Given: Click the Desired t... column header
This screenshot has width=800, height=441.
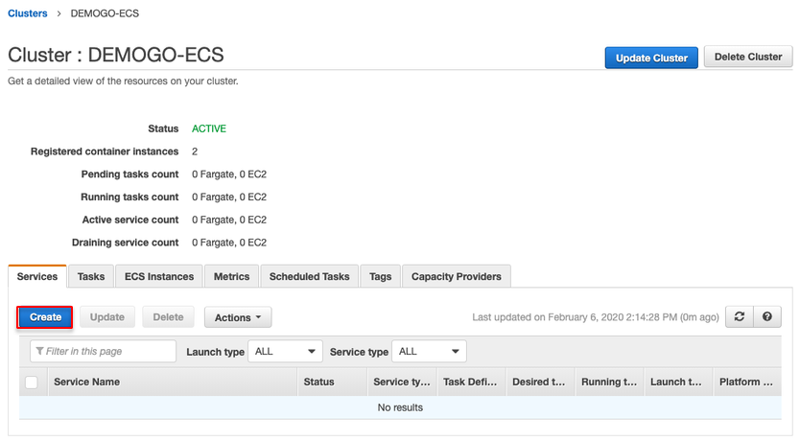Looking at the screenshot, I should click(539, 382).
